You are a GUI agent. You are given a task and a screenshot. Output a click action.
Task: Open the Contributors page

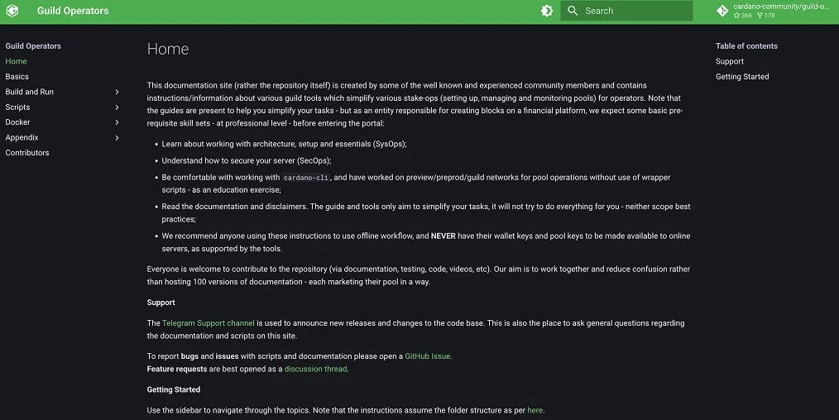27,153
